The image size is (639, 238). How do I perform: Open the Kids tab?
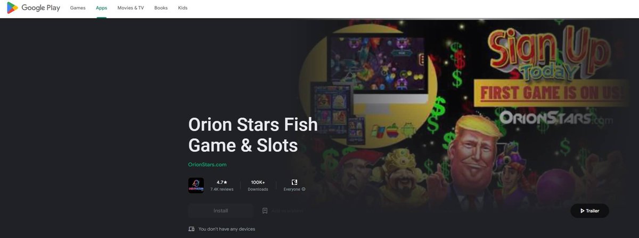(x=183, y=8)
